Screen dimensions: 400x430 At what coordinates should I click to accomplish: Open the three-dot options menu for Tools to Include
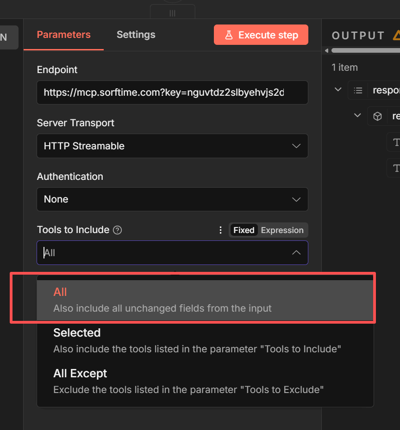point(221,230)
